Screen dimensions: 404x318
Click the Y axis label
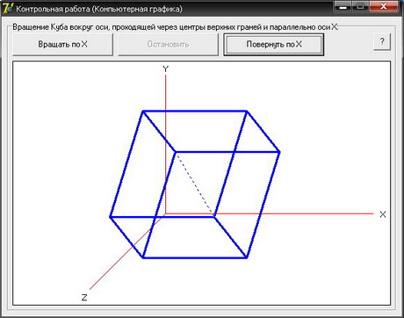click(x=166, y=69)
